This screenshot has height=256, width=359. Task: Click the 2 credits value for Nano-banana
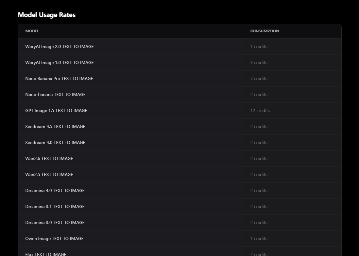259,95
